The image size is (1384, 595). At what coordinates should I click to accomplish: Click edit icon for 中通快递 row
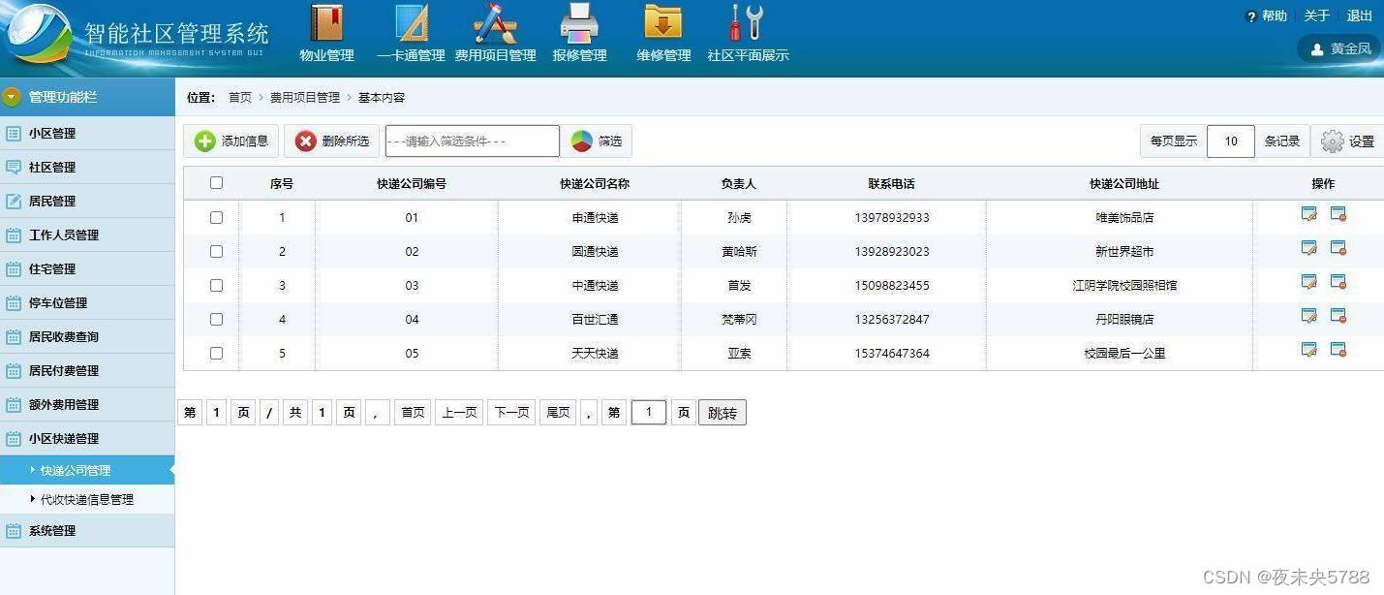(x=1308, y=282)
